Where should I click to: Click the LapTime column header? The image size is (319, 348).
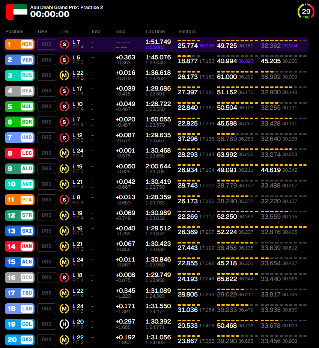[155, 32]
